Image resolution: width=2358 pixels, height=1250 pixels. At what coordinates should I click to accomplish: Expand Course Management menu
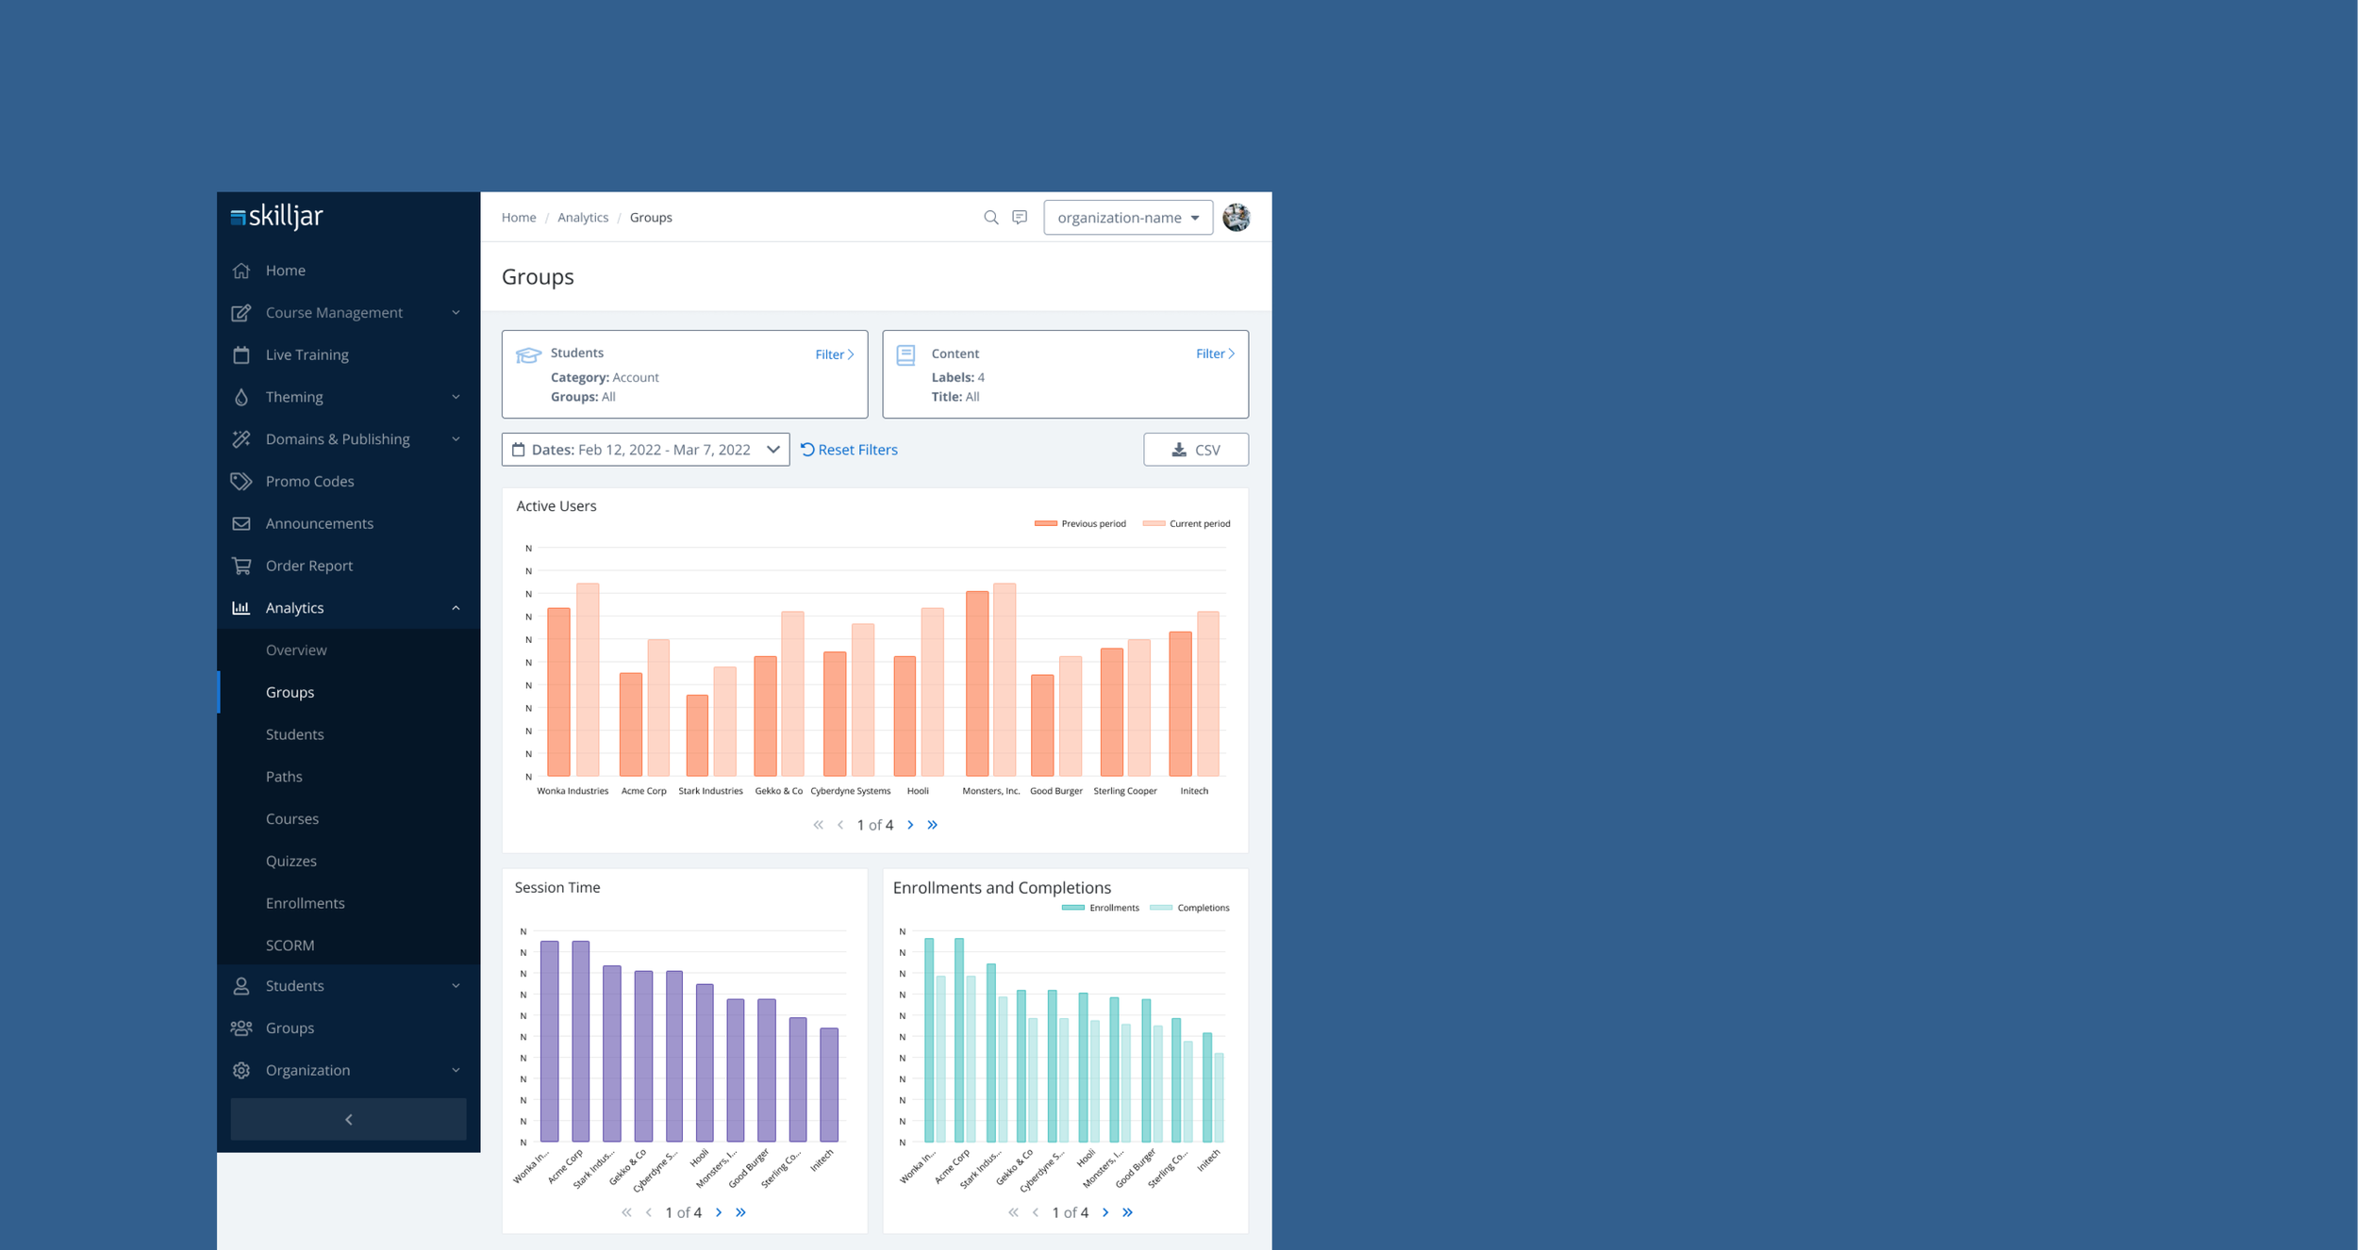click(x=349, y=313)
